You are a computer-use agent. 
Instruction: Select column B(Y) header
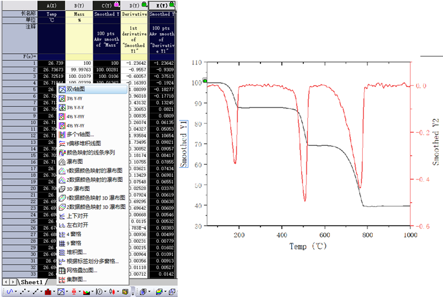79,5
